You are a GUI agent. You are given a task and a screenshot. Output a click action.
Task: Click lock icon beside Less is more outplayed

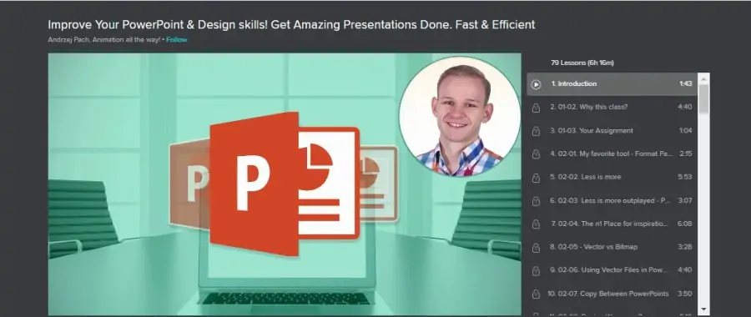click(536, 201)
